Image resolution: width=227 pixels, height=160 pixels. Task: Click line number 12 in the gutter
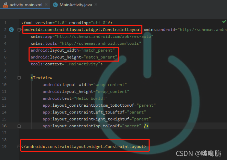tap(4, 98)
